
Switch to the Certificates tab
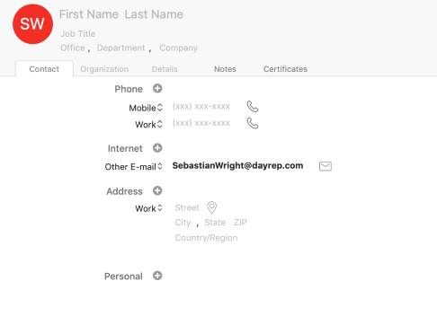(285, 69)
